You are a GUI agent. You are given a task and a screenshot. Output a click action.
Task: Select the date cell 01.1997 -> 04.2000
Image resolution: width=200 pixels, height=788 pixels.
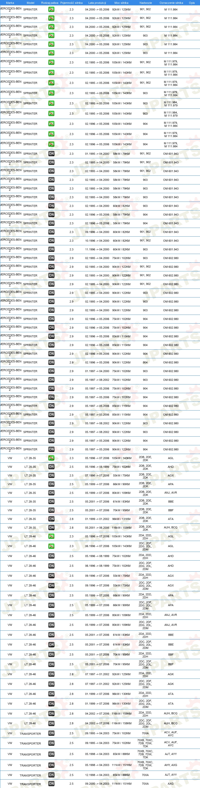pyautogui.click(x=97, y=371)
